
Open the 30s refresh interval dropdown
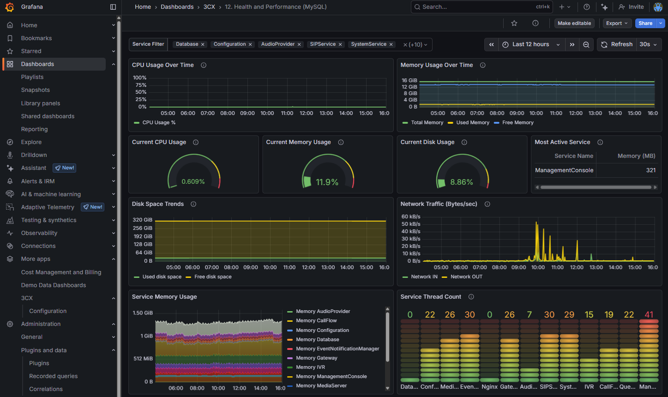pos(649,44)
